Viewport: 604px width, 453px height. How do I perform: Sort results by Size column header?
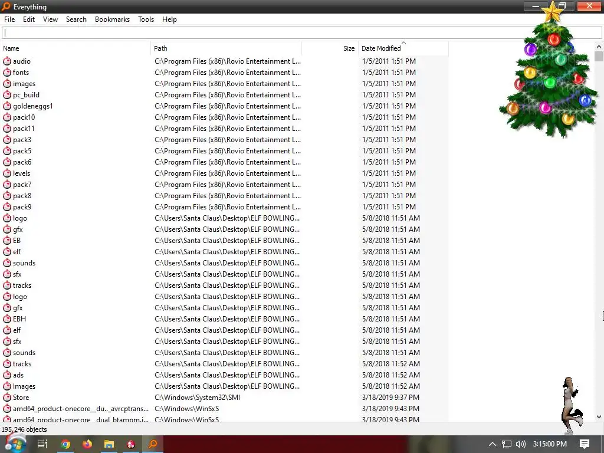[330, 48]
